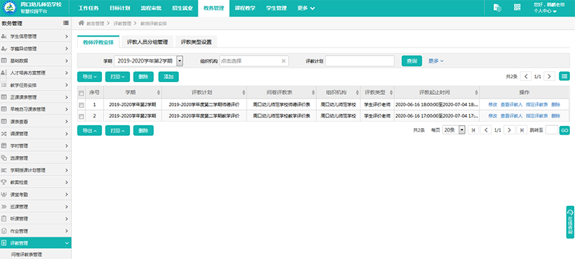Click the QR code icon in header
This screenshot has height=259, width=575.
(517, 8)
